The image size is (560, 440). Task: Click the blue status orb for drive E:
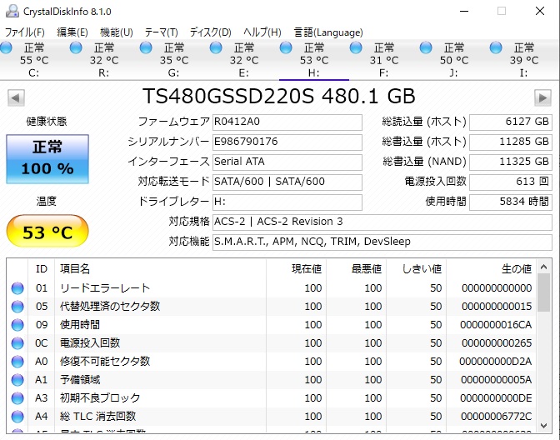click(x=216, y=47)
